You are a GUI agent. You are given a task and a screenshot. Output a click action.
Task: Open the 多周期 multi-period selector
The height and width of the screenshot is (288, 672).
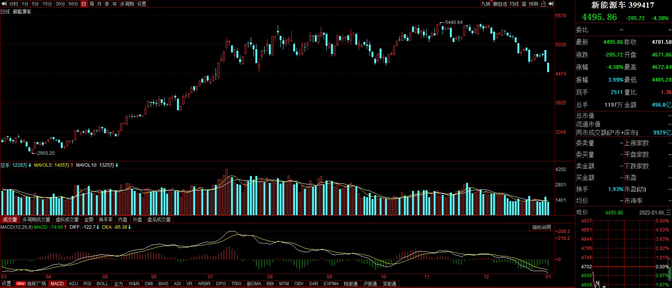click(x=127, y=4)
